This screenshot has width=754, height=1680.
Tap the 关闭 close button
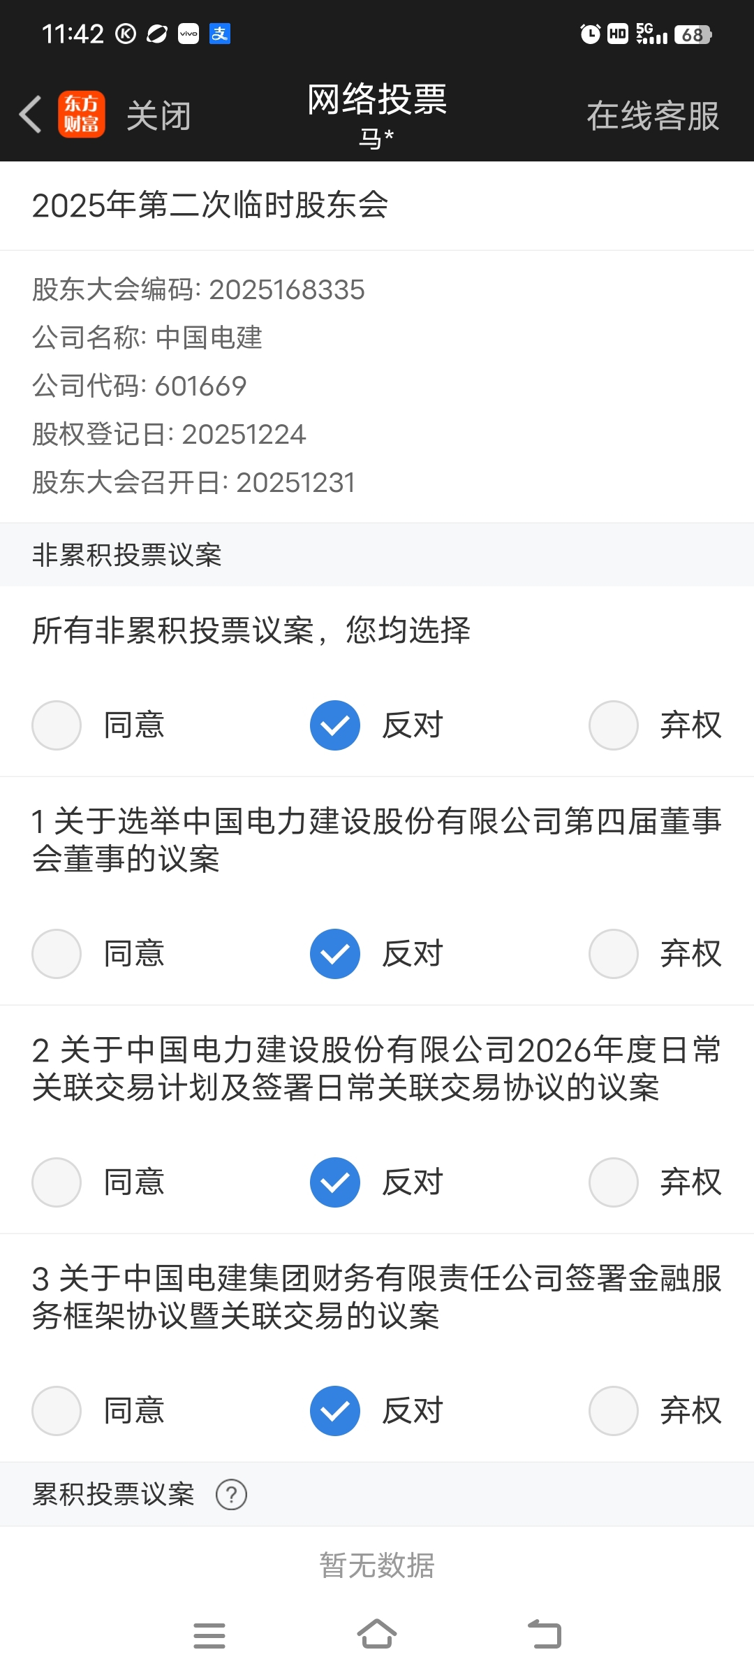tap(158, 116)
